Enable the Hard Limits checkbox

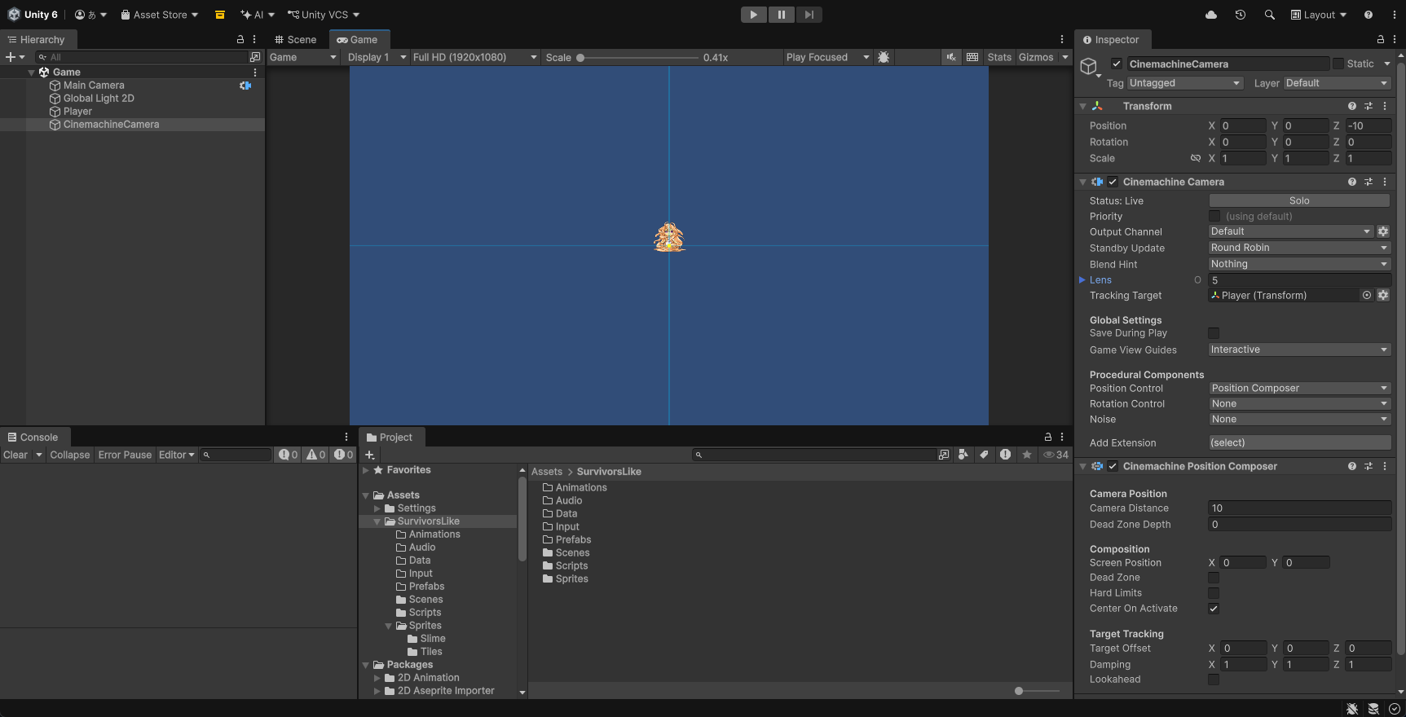[x=1214, y=593]
